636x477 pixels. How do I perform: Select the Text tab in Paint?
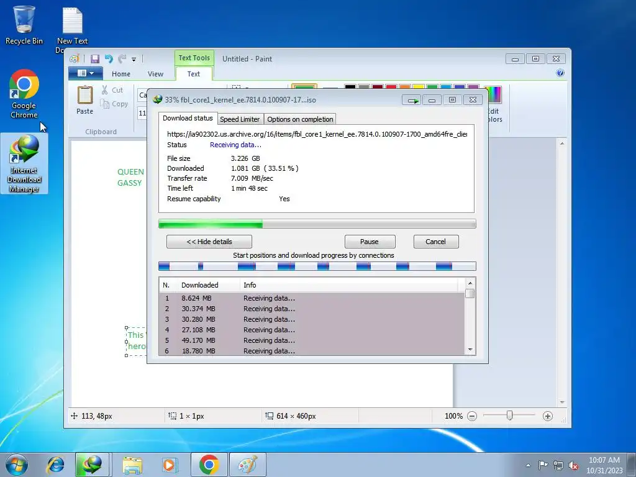tap(194, 74)
